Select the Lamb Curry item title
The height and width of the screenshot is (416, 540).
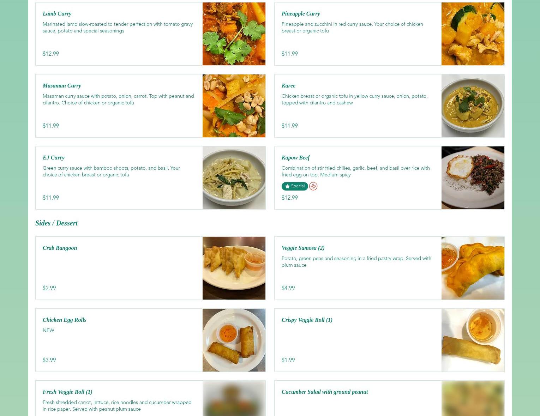(x=57, y=13)
